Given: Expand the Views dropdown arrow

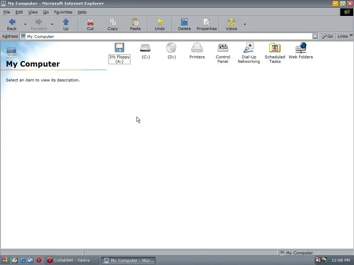Looking at the screenshot, I should (x=245, y=24).
